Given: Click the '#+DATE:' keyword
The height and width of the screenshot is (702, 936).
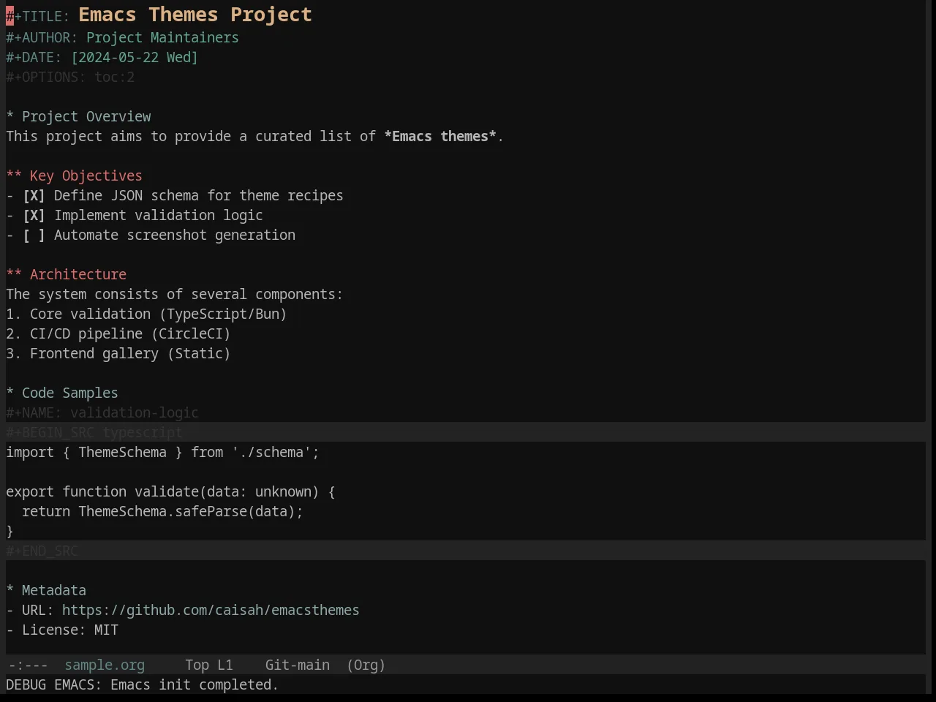Looking at the screenshot, I should point(34,58).
